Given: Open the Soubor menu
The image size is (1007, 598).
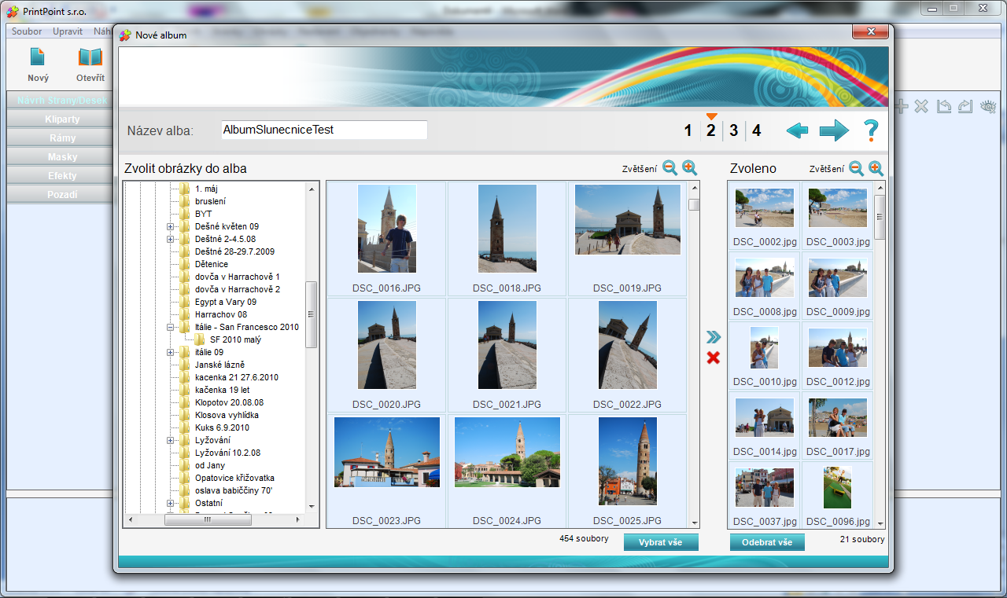Looking at the screenshot, I should tap(27, 31).
